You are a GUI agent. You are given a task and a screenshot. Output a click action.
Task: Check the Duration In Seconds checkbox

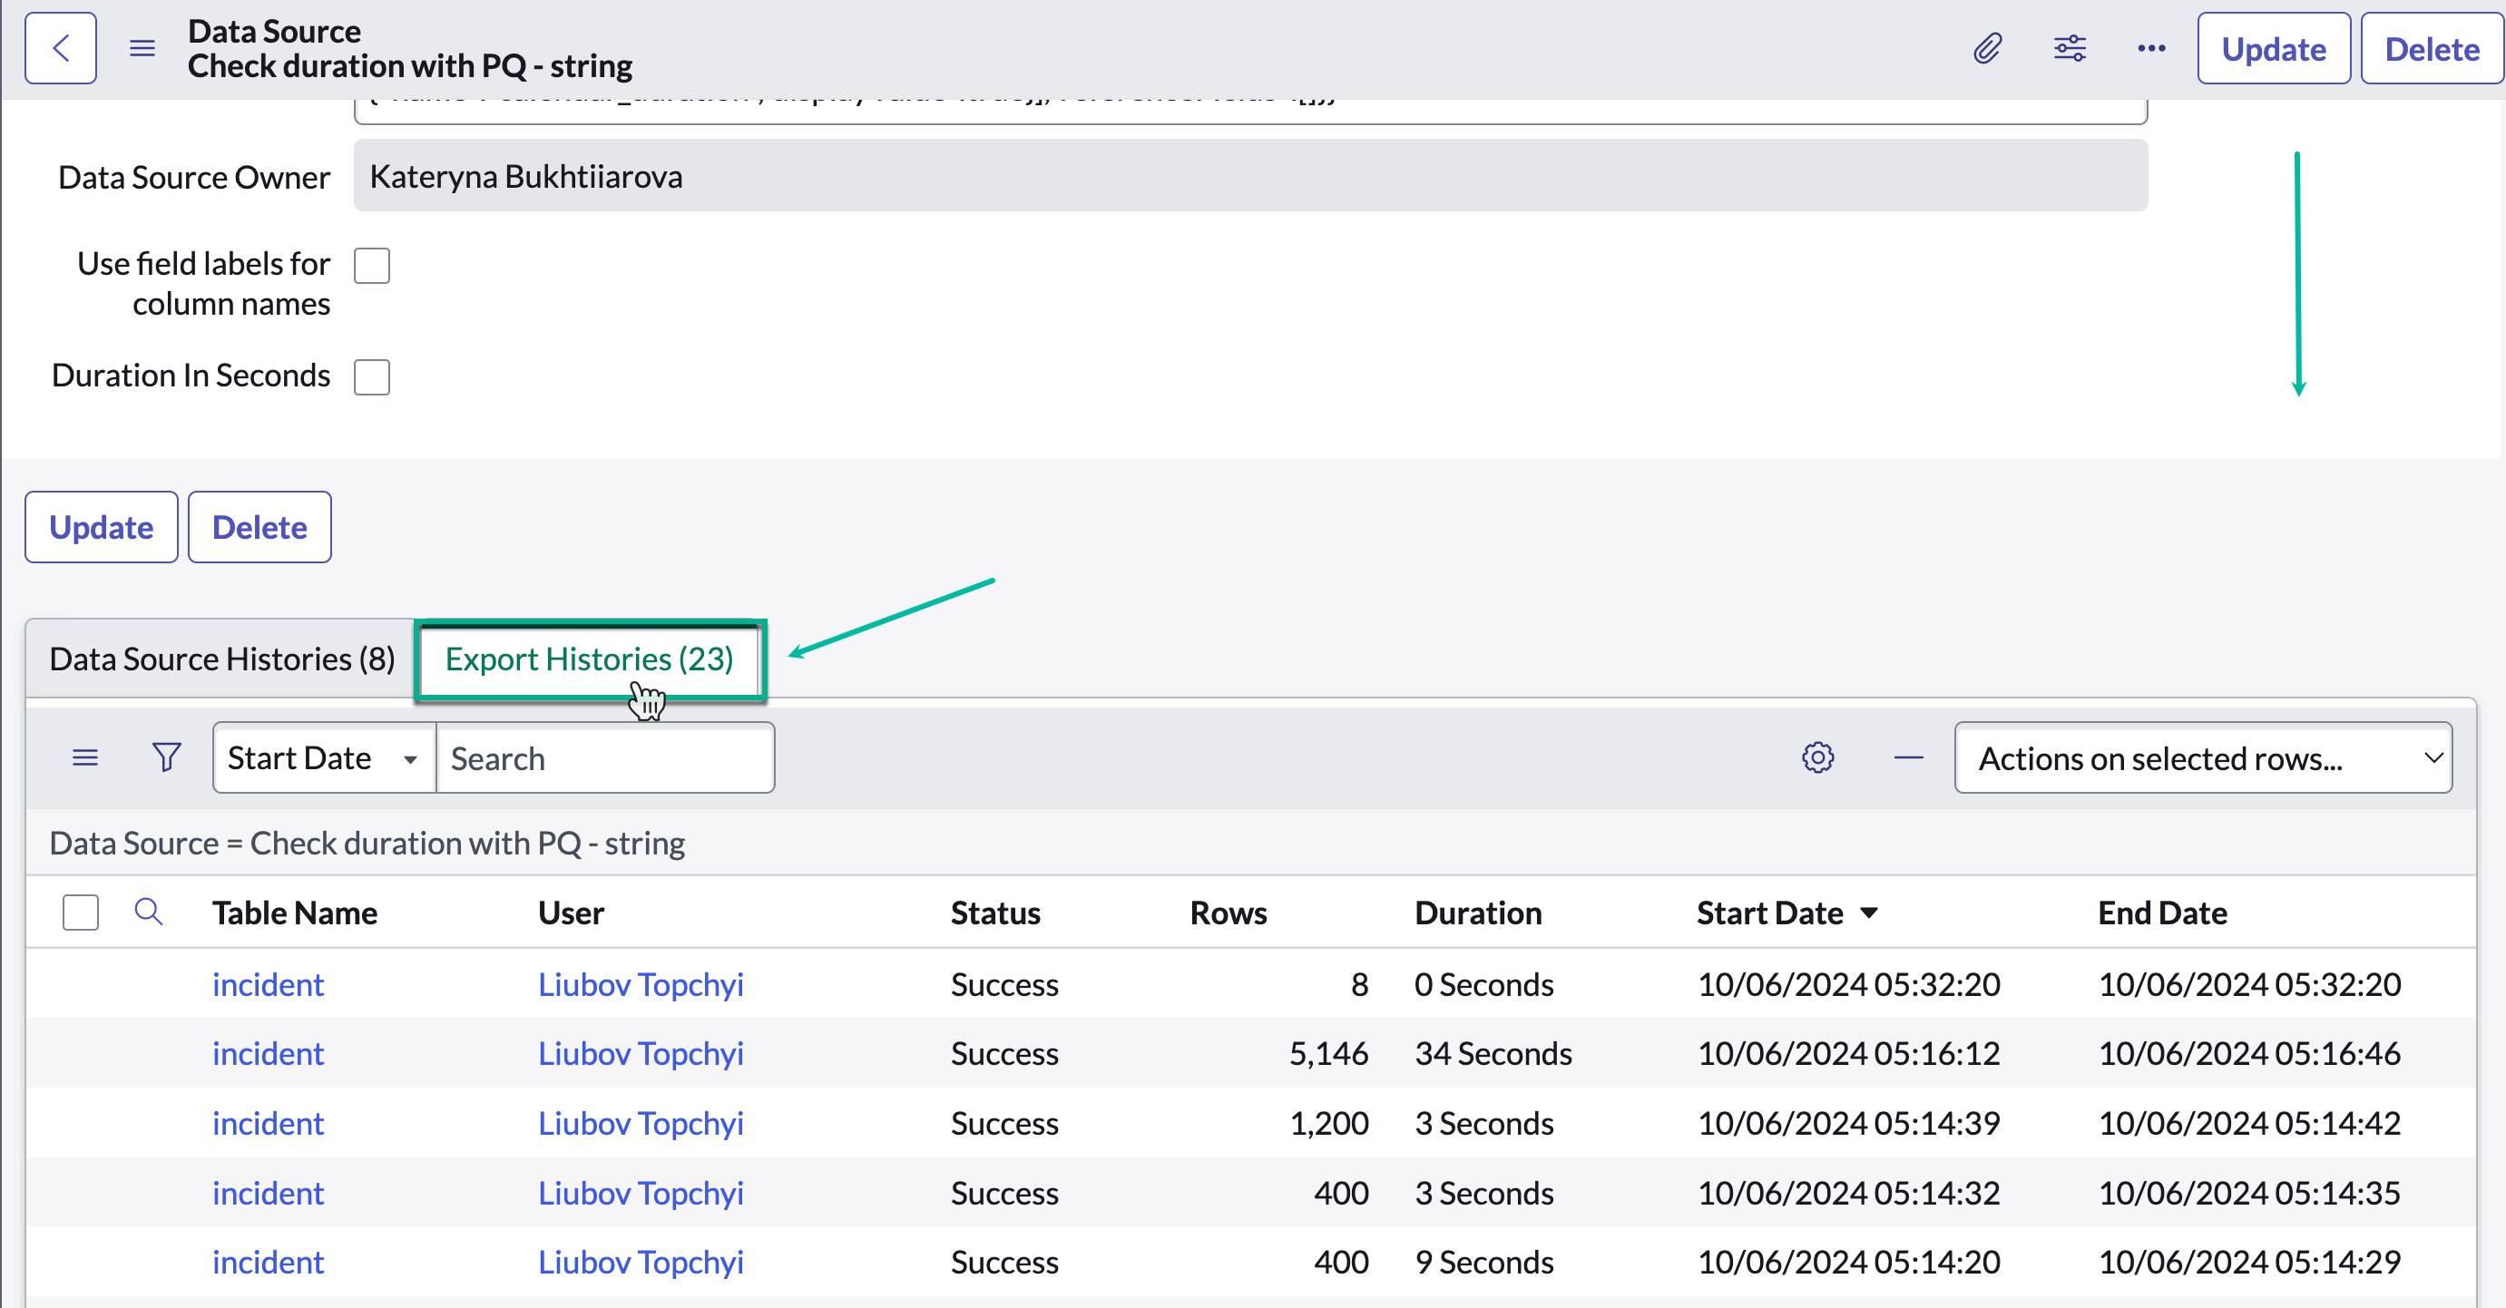pos(372,376)
